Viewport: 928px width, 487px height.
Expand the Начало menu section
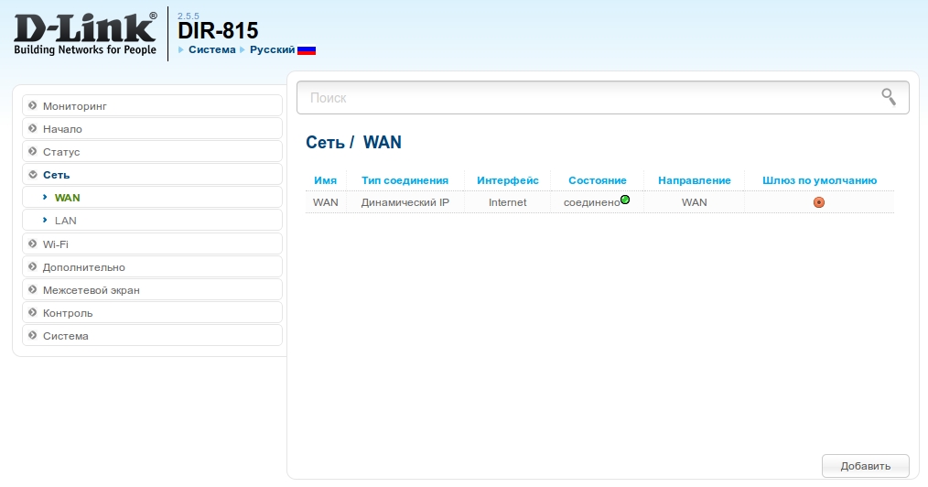(x=151, y=129)
